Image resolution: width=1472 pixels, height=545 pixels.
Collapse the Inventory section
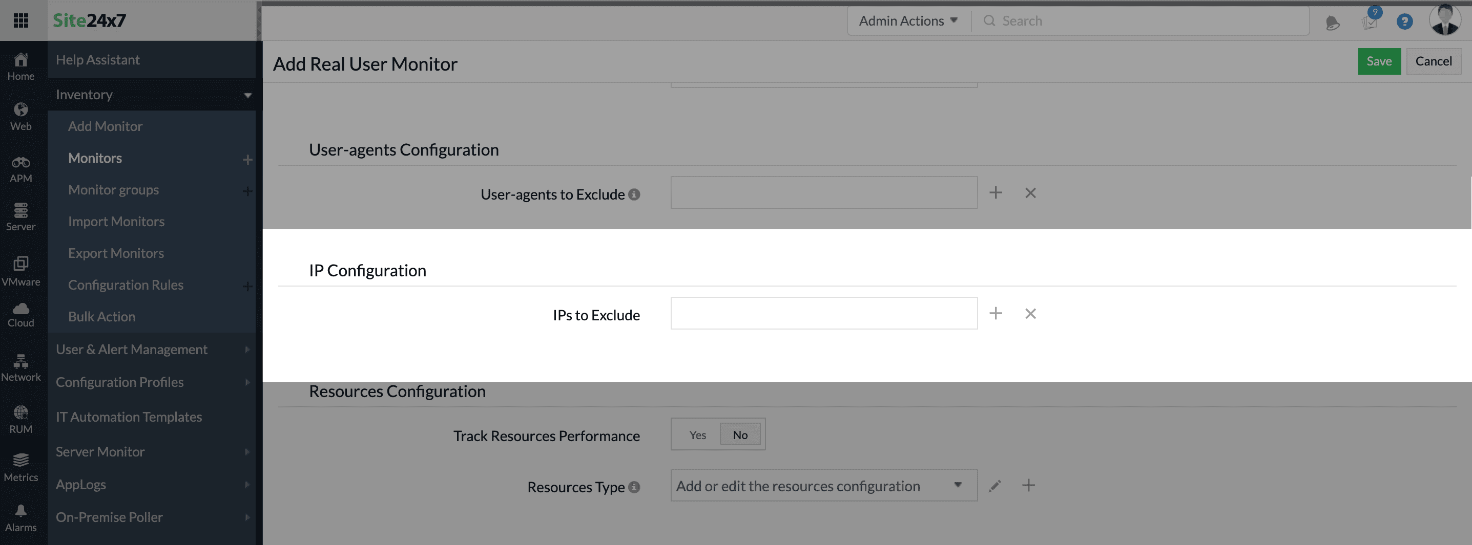tap(248, 95)
